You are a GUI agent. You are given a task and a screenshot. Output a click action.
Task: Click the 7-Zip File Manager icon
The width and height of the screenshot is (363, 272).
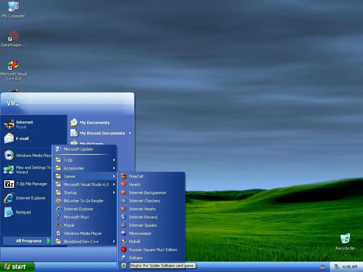[x=9, y=184]
